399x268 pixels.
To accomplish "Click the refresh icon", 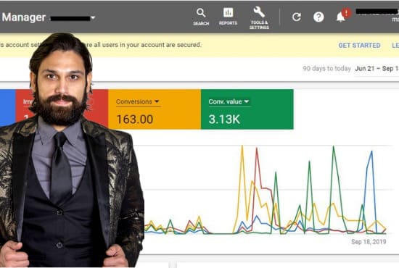I will tap(297, 17).
